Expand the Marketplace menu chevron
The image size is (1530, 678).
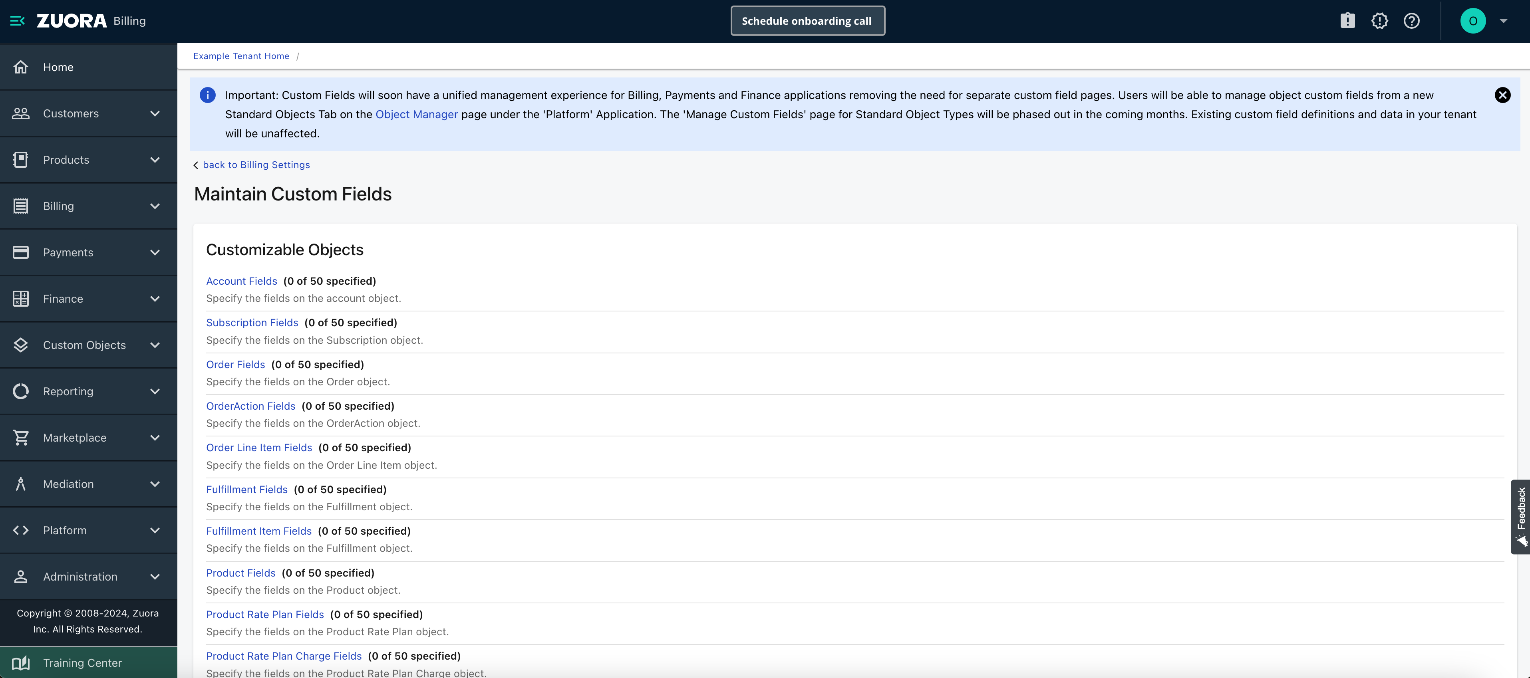155,438
